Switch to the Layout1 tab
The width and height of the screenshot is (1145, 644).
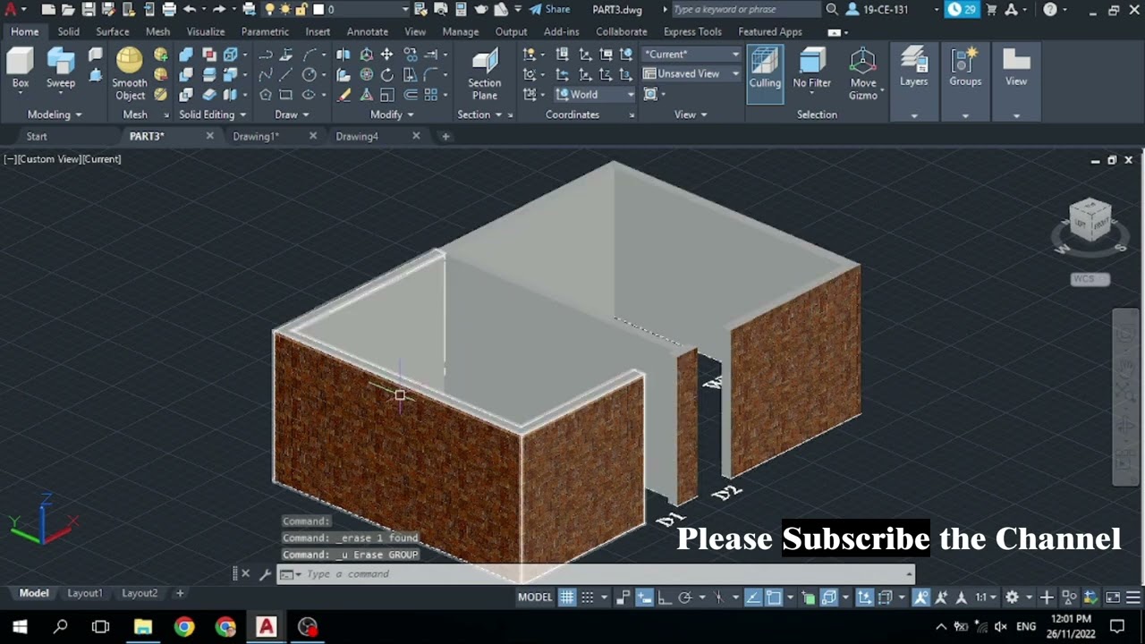pos(85,593)
